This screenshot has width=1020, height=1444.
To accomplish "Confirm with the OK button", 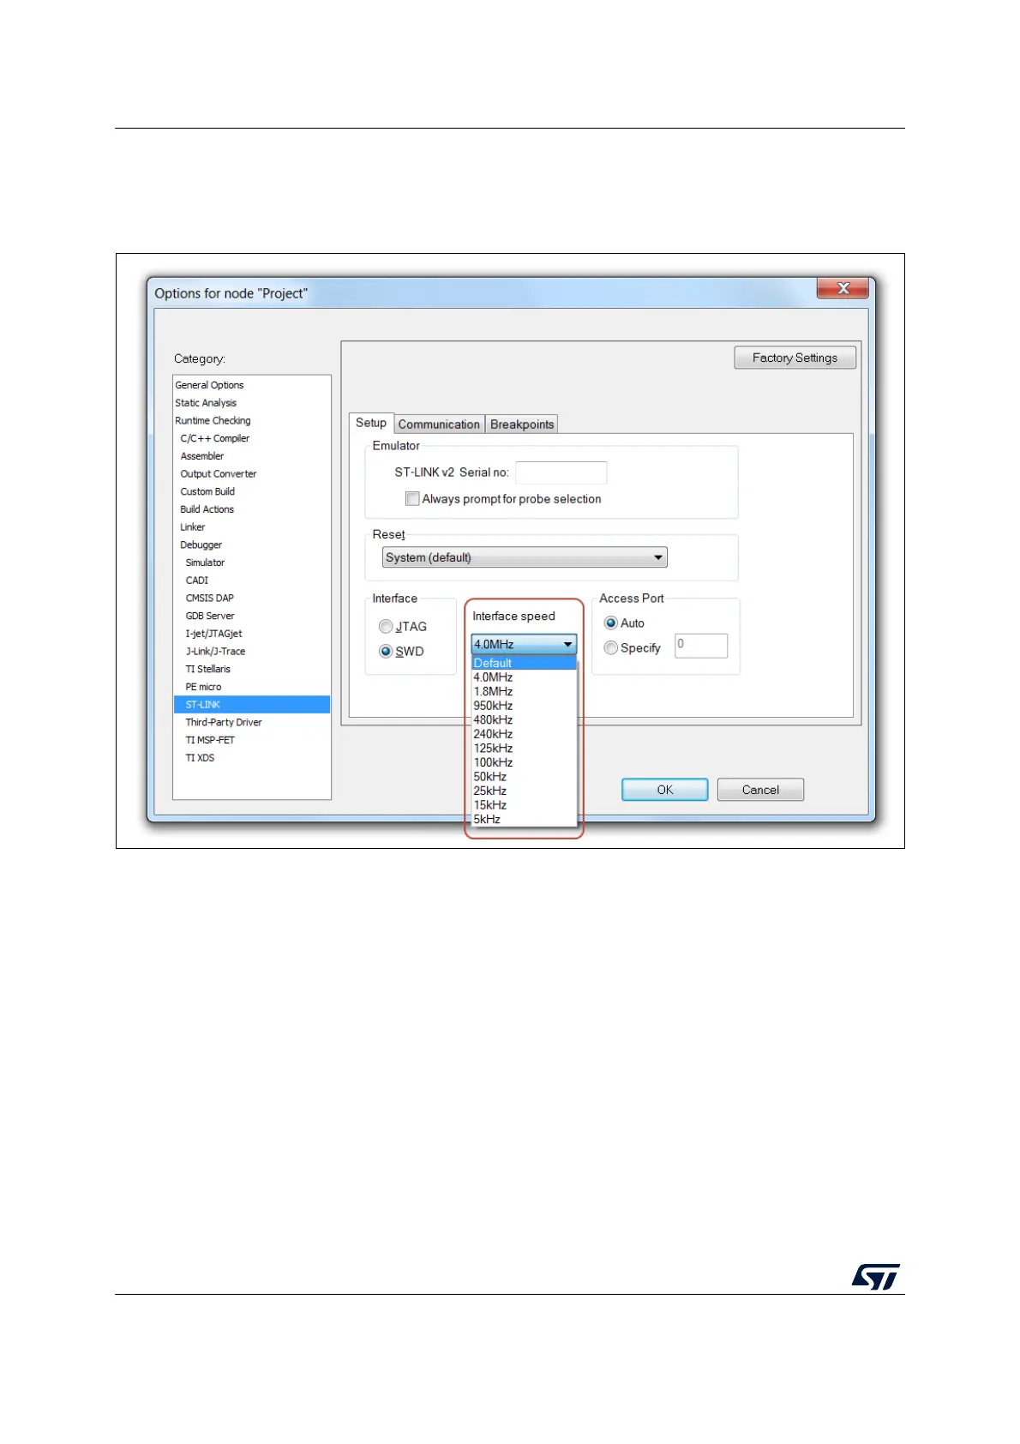I will pos(665,790).
